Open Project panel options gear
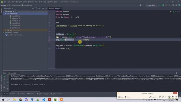Screen dimensions: 181x102 click(x=43, y=8)
